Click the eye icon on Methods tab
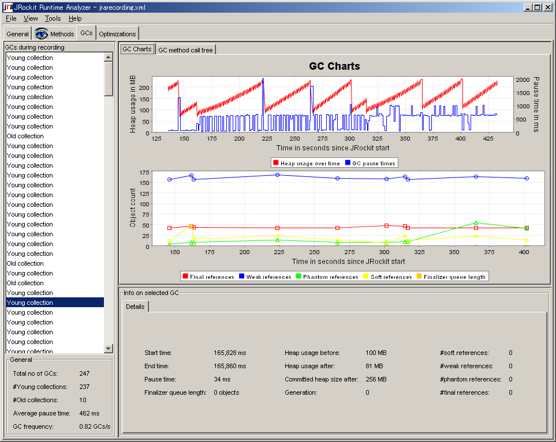The height and width of the screenshot is (442, 556). click(x=42, y=34)
